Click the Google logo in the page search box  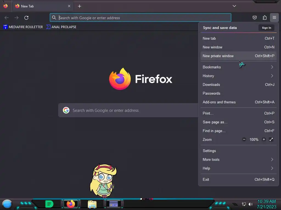coord(66,110)
